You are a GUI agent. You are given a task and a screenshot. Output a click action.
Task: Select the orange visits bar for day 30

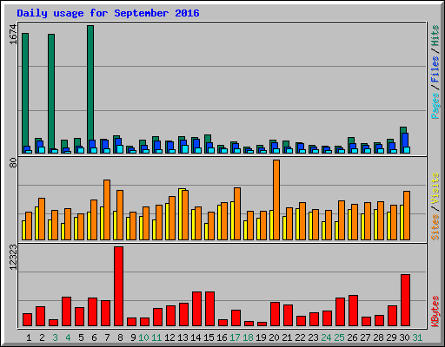click(407, 215)
